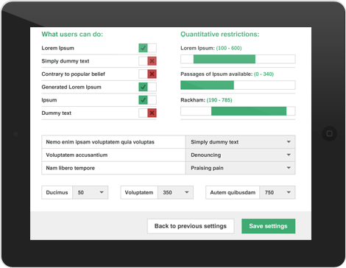Click the Passages of Ipsum available slider
This screenshot has height=268, width=346.
(238, 85)
